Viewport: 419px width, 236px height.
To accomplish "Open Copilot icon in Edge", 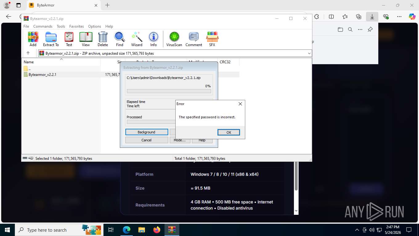I will (x=412, y=17).
